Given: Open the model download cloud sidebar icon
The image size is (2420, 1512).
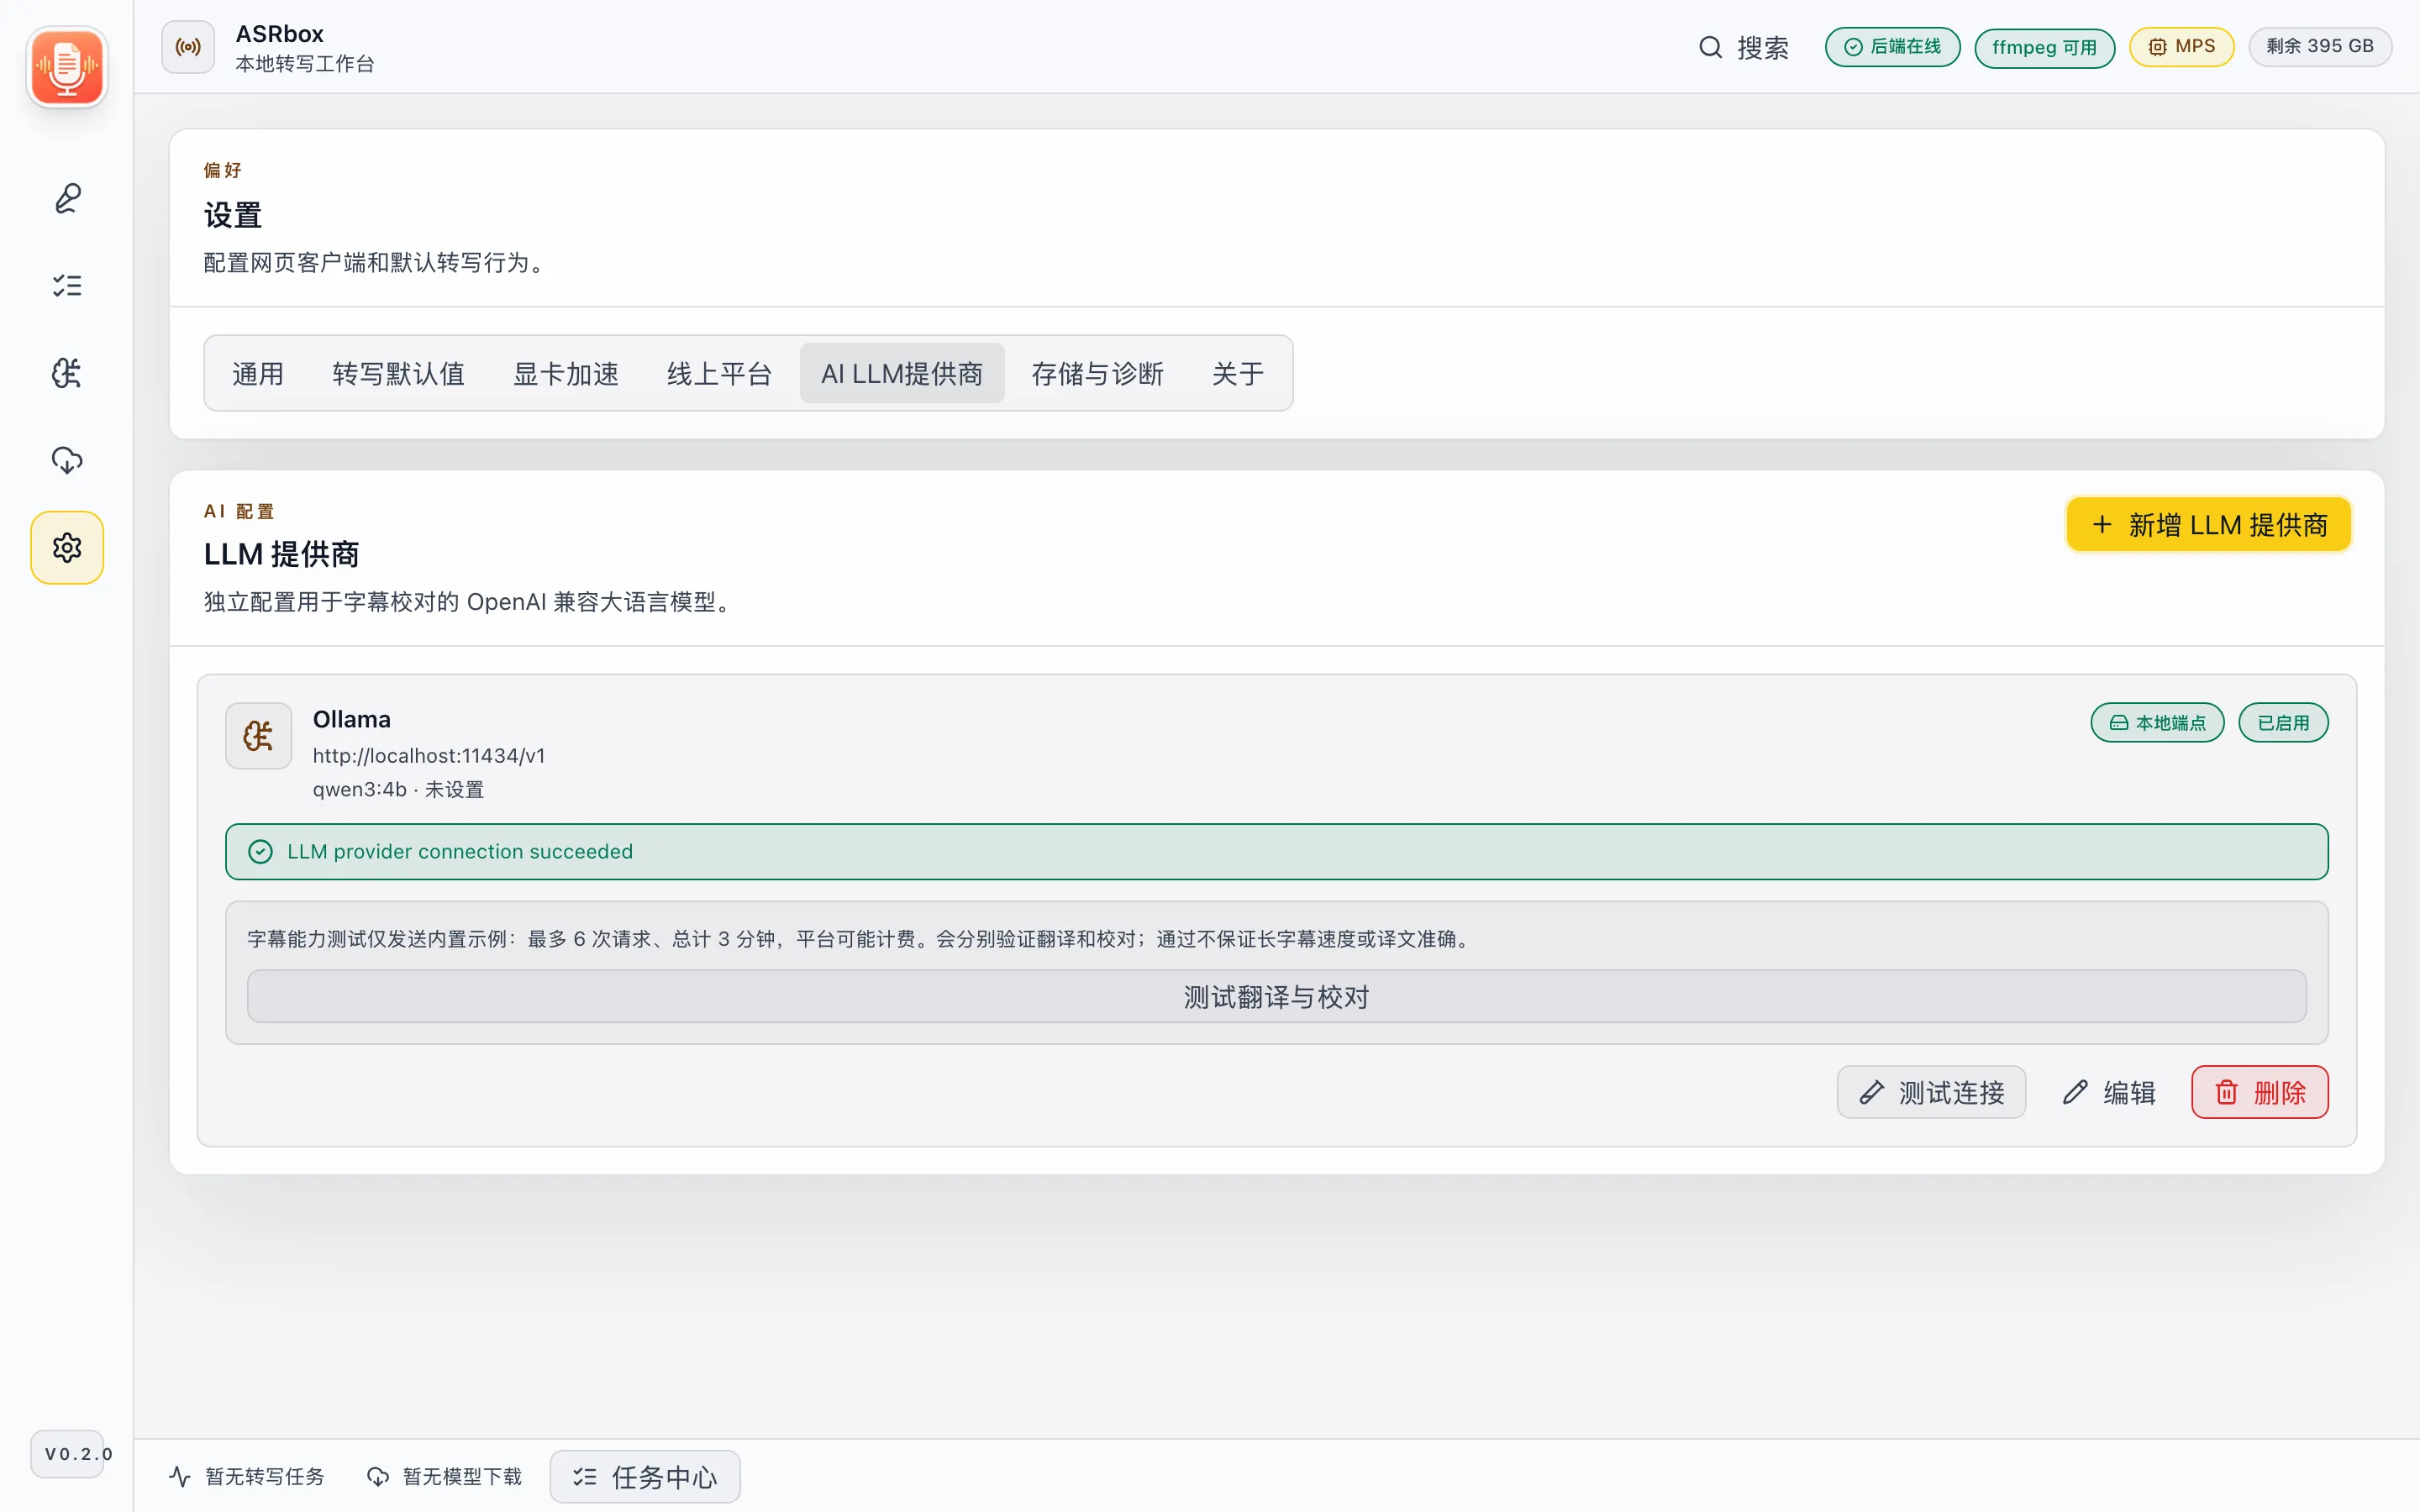Looking at the screenshot, I should 67,460.
